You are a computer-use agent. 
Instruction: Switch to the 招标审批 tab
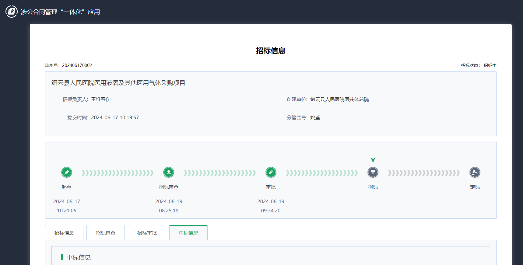coord(147,233)
